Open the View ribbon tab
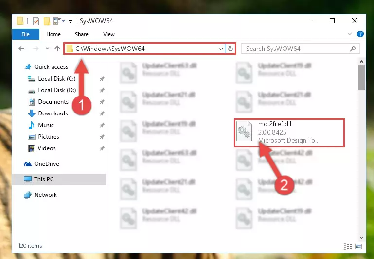 (109, 34)
